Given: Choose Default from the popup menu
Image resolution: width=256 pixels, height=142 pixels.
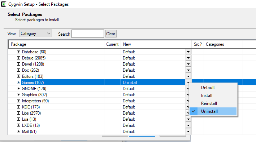Looking at the screenshot, I should (x=213, y=88).
